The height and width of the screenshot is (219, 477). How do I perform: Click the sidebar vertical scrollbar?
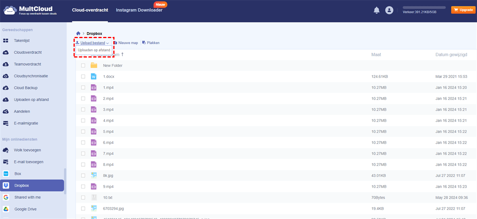pos(65,181)
